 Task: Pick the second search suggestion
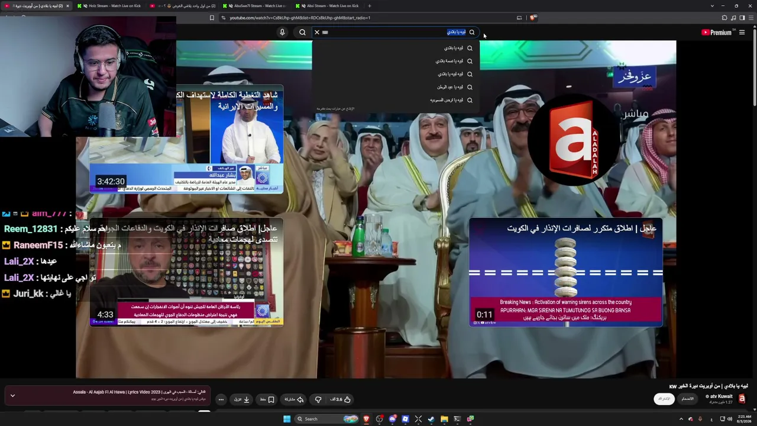click(396, 61)
